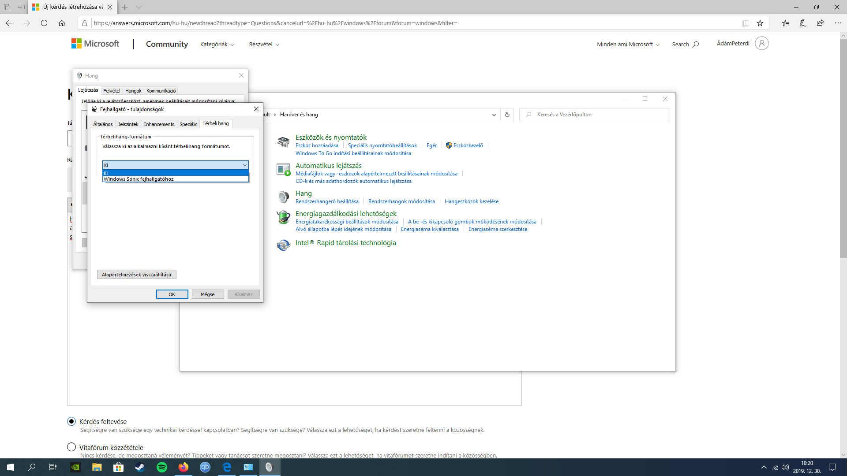Screen dimensions: 847x476
Task: Choose Ki option in dropdown list
Action: [176, 173]
